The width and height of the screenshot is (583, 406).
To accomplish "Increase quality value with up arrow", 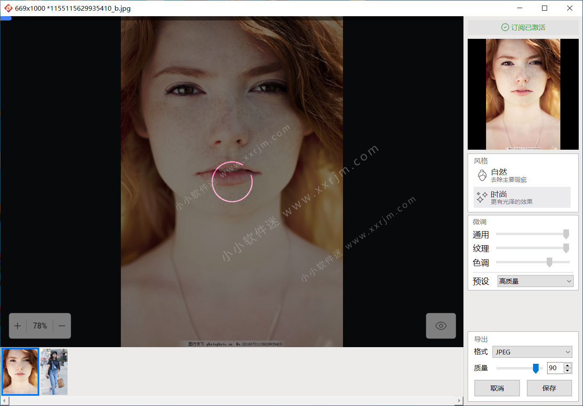I will (x=567, y=365).
